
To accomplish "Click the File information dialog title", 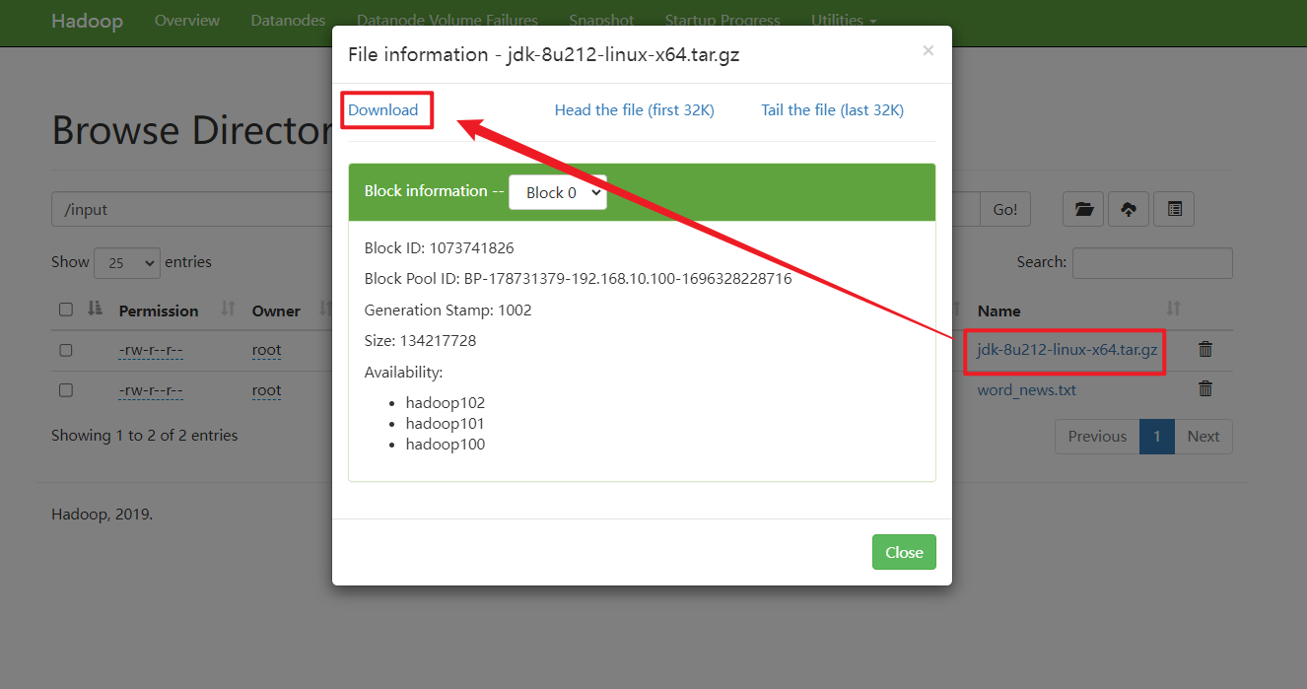I will [x=544, y=54].
